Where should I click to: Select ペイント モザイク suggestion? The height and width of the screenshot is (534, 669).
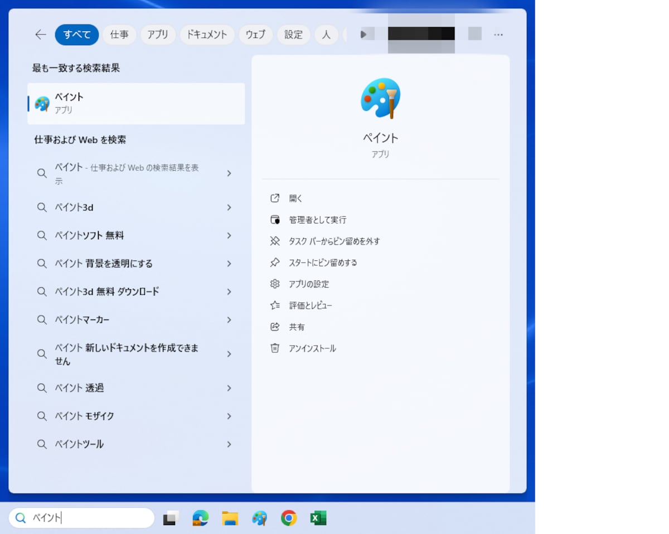pos(136,416)
